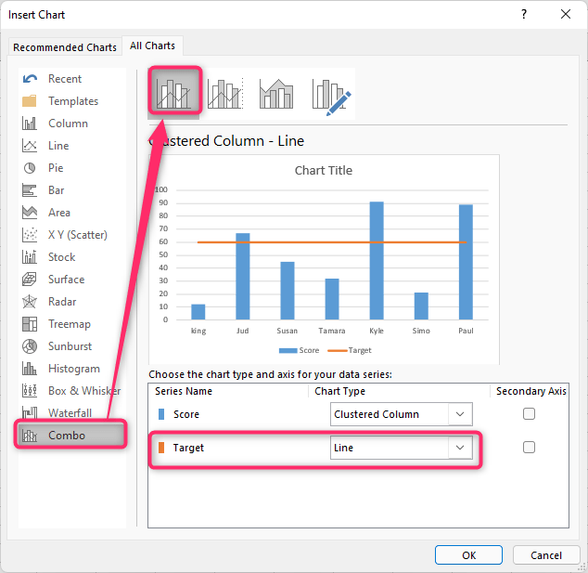Click the Chart Title in preview
The image size is (588, 573).
point(324,171)
